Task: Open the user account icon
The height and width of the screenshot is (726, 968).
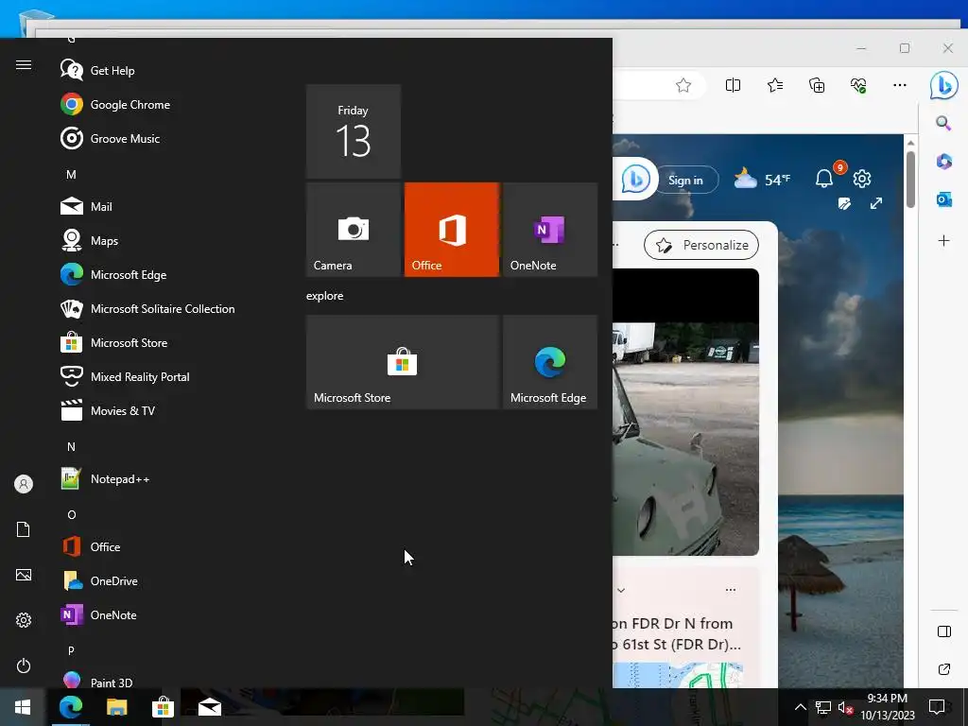Action: 24,484
